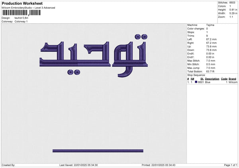Click the Left value 67.2 mm
Image resolution: width=239 pixels, height=168 pixels.
(212, 39)
